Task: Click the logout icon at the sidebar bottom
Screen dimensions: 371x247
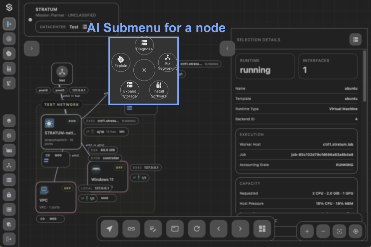Action: tap(9, 239)
